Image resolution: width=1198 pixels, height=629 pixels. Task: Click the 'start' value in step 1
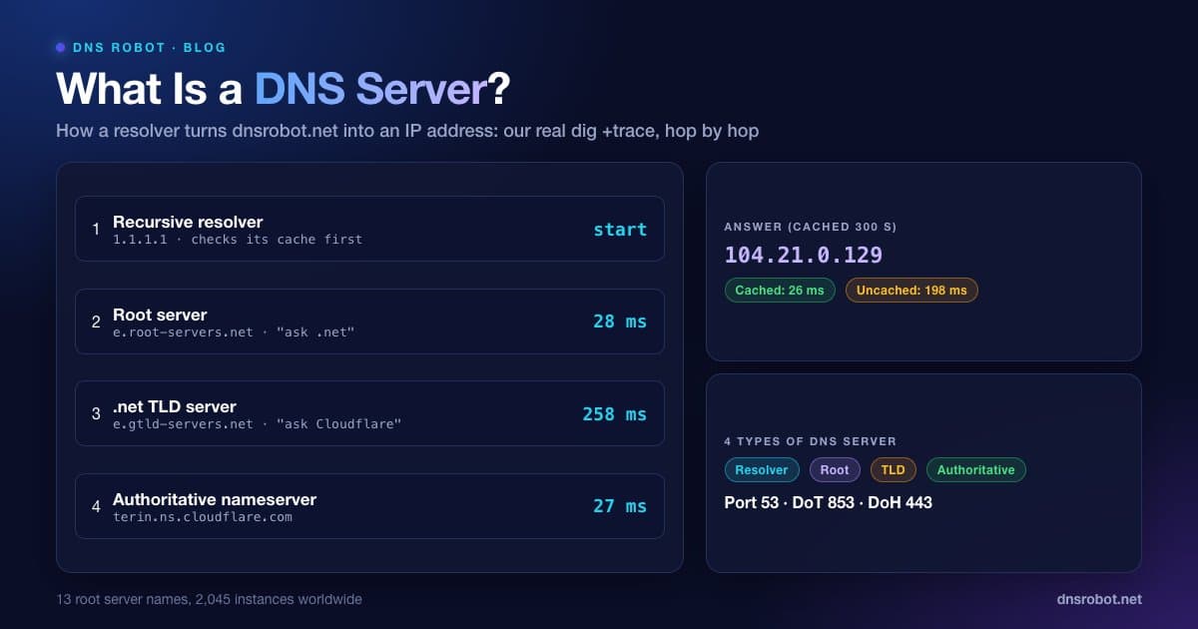pyautogui.click(x=620, y=230)
